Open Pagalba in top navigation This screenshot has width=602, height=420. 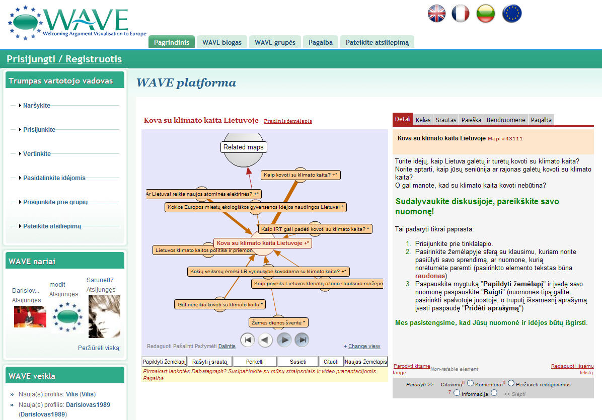click(x=321, y=42)
